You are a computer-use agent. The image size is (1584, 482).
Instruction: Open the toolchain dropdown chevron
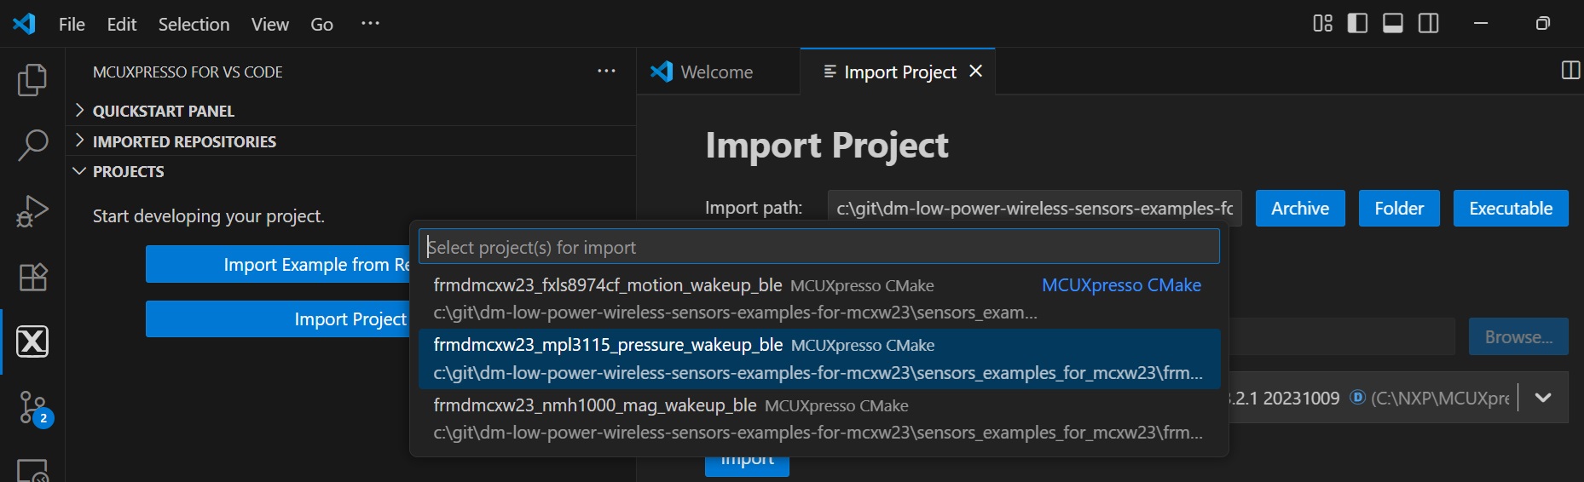click(1543, 398)
